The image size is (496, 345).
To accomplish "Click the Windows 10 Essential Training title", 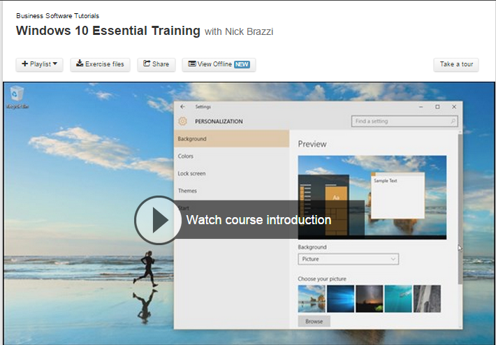I will click(x=108, y=31).
